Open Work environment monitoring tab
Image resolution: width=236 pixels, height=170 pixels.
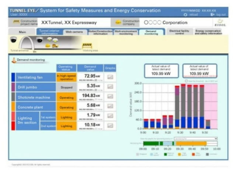[126, 32]
